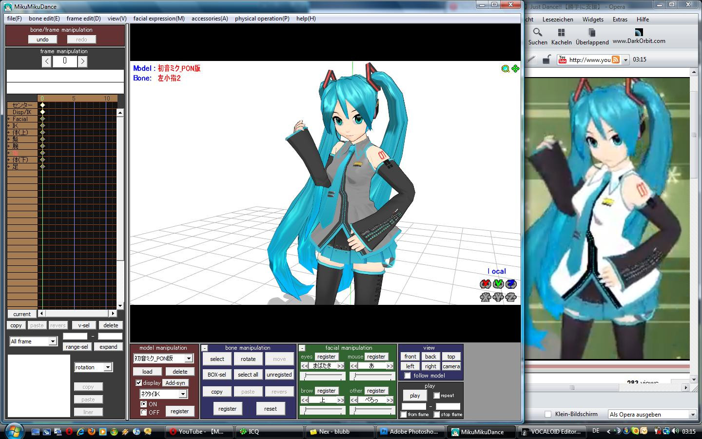
Task: Launch Firefox from quick launch
Action: (91, 432)
